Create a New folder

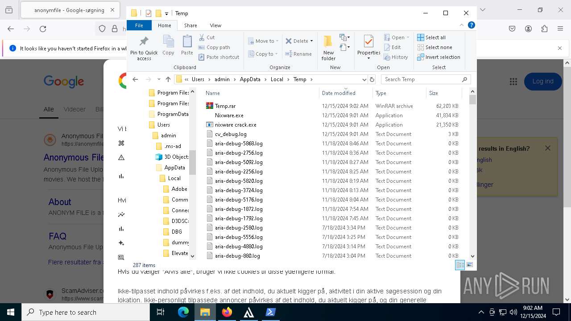click(328, 48)
